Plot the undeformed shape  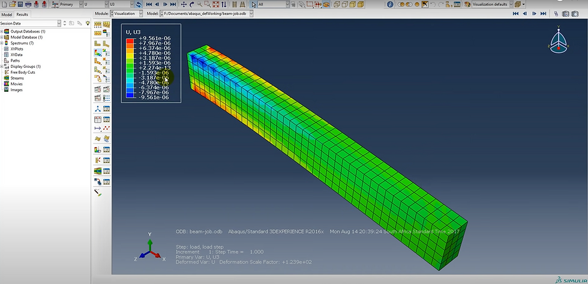[x=97, y=43]
